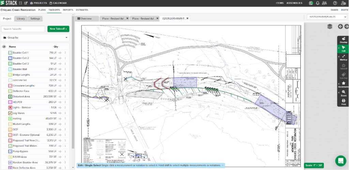Open the gift rewards icon in header
349x170 pixels.
point(311,3)
